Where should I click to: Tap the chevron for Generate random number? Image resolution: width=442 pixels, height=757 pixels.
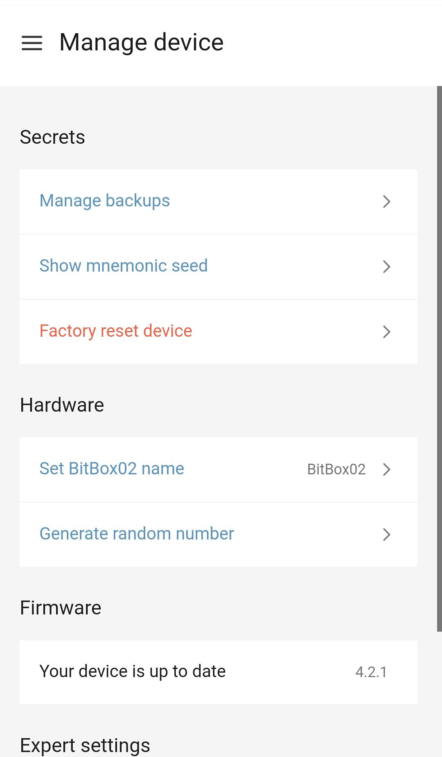tap(387, 534)
